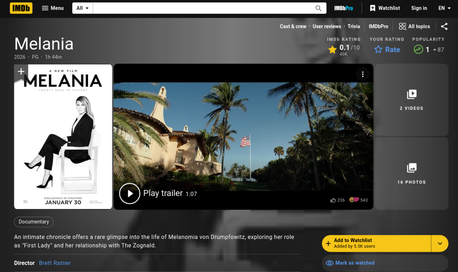Open the All search category dropdown
Viewport: 458px width, 272px height.
coord(83,8)
